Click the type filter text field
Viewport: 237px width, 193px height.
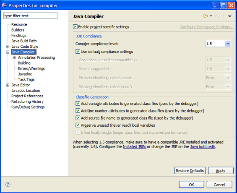30,16
